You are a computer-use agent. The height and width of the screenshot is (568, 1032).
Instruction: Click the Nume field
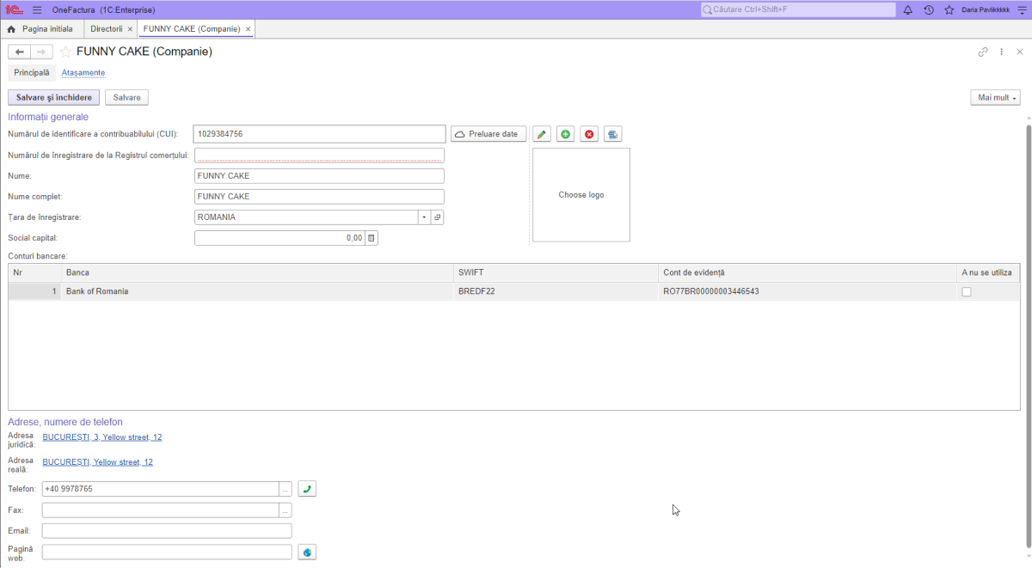[320, 176]
